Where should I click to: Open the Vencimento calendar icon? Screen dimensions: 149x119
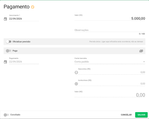pyautogui.click(x=5, y=19)
